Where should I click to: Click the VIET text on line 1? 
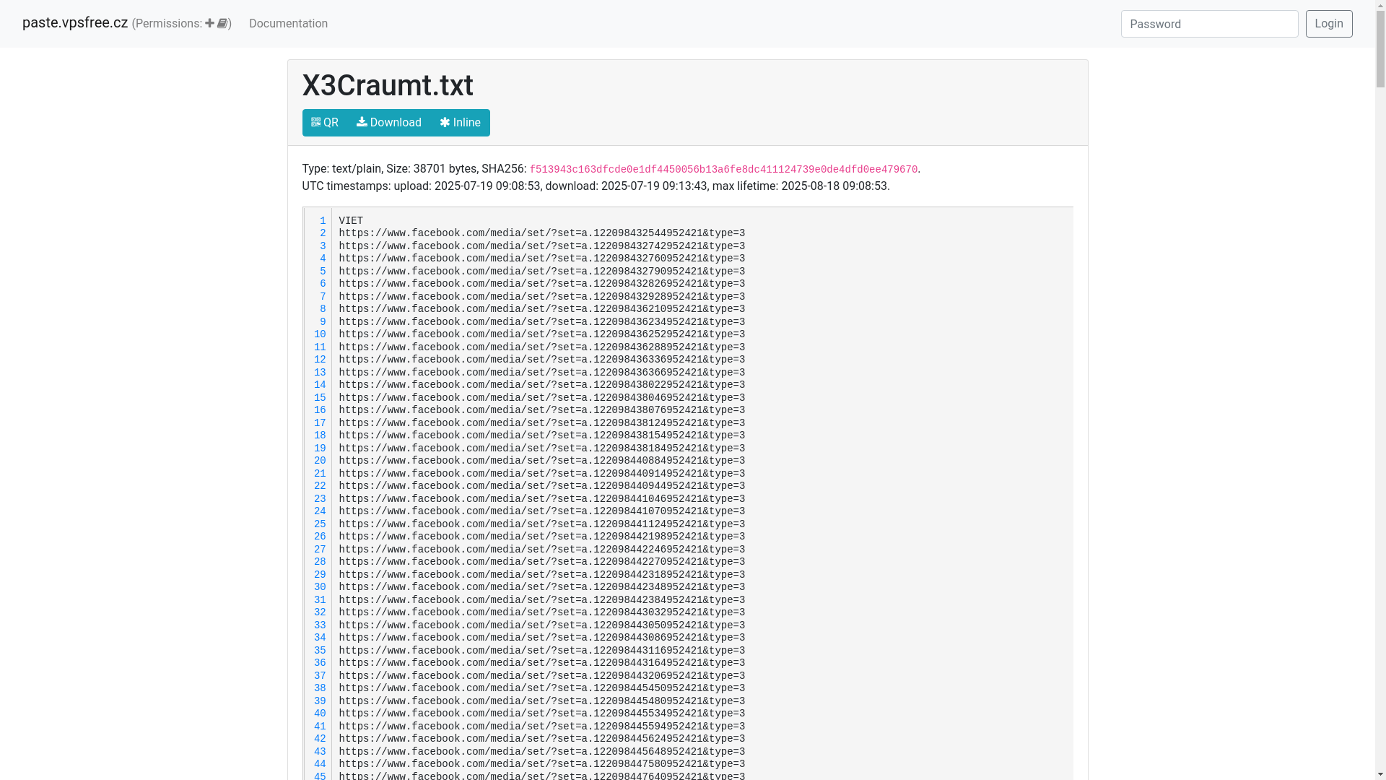click(x=351, y=221)
